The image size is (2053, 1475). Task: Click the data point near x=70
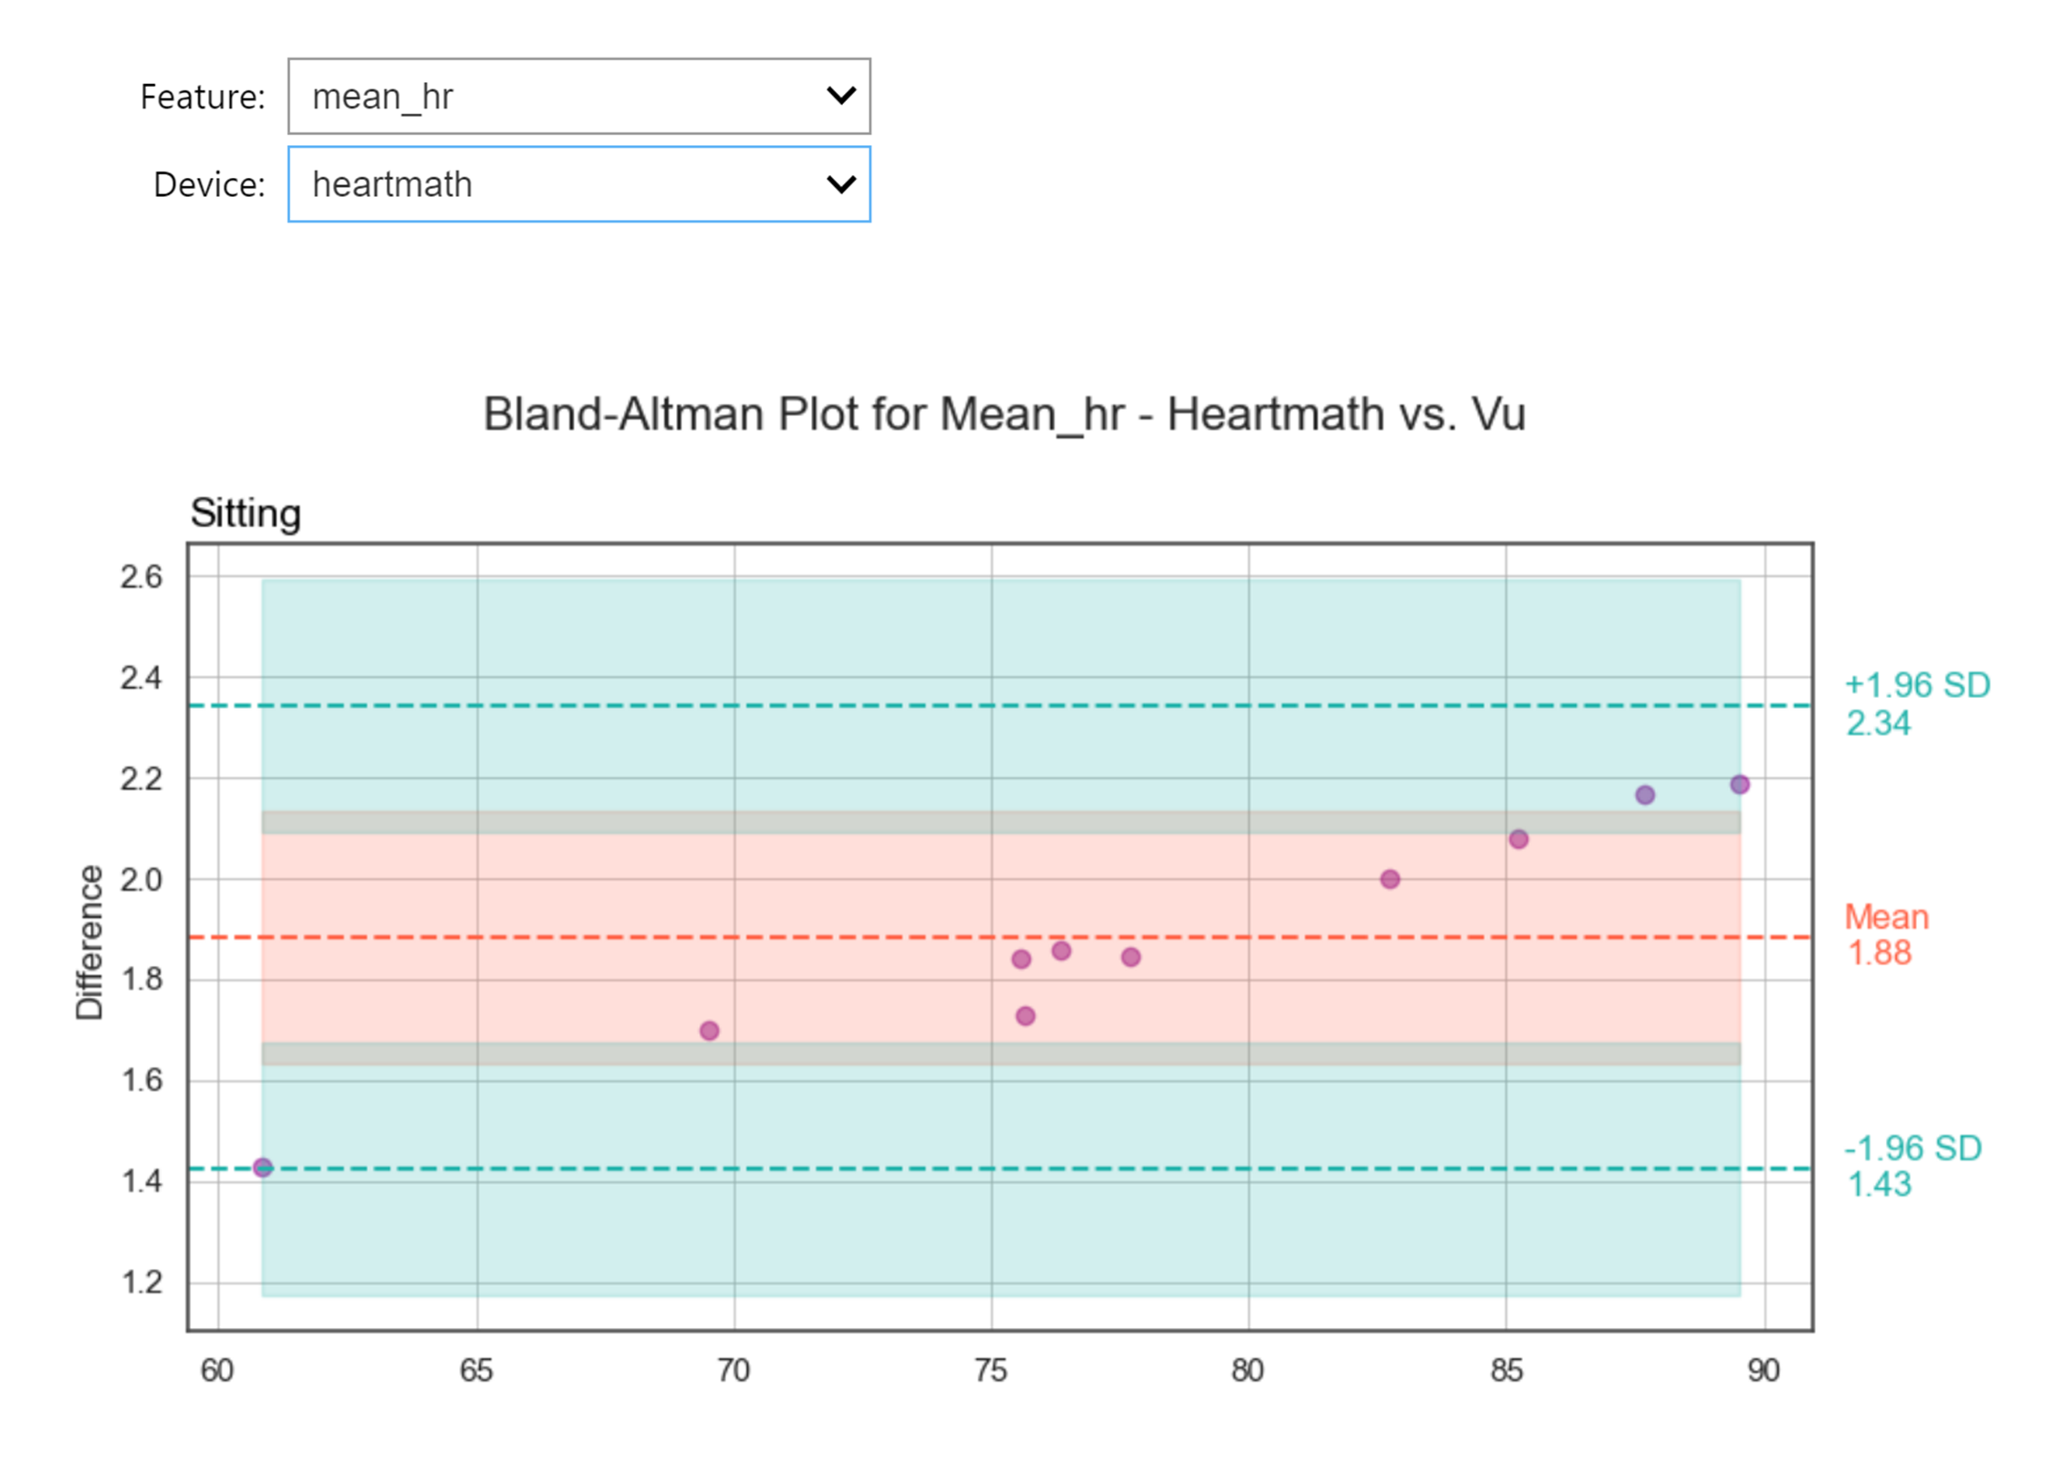(x=709, y=1031)
